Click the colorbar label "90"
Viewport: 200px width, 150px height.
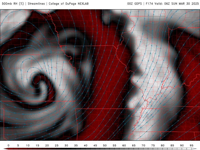pyautogui.click(x=182, y=145)
